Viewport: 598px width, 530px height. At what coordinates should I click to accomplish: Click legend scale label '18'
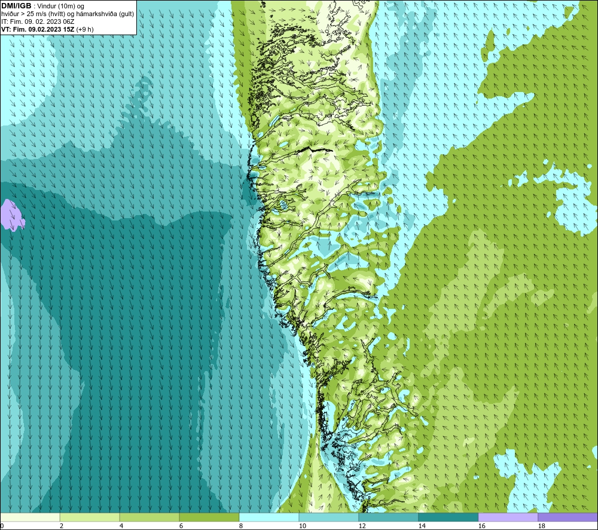click(x=541, y=526)
